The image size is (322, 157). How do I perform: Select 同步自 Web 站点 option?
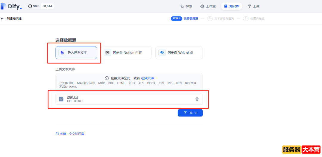click(x=179, y=53)
